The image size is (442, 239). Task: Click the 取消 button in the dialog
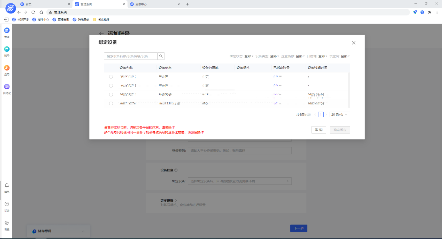(319, 130)
